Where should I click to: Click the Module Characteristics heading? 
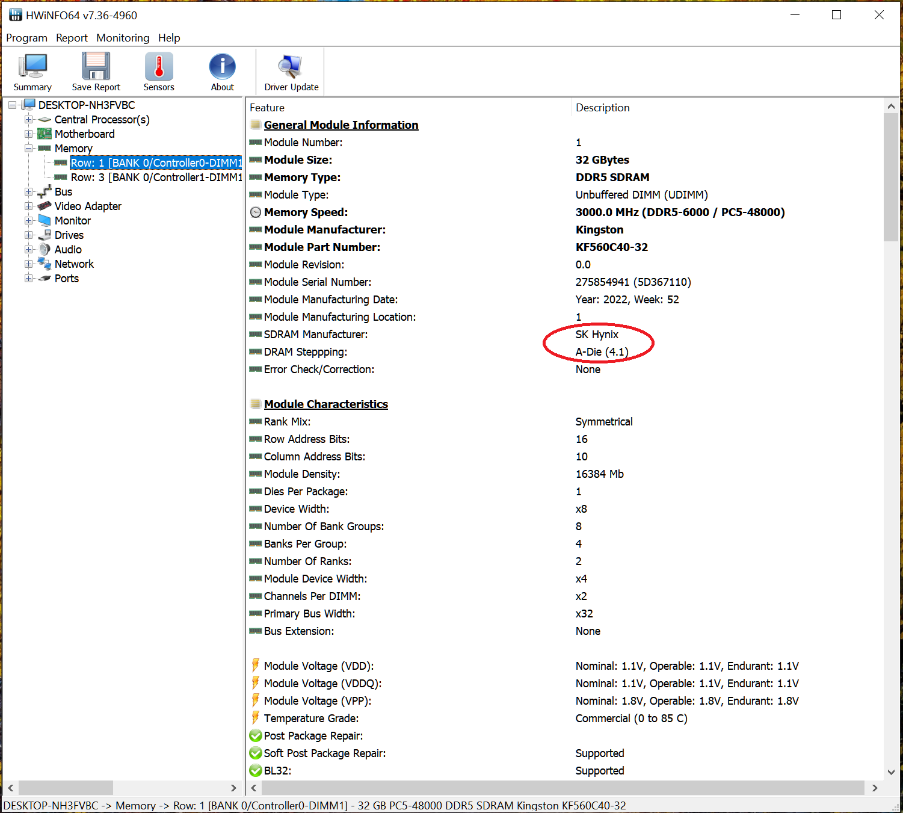325,404
